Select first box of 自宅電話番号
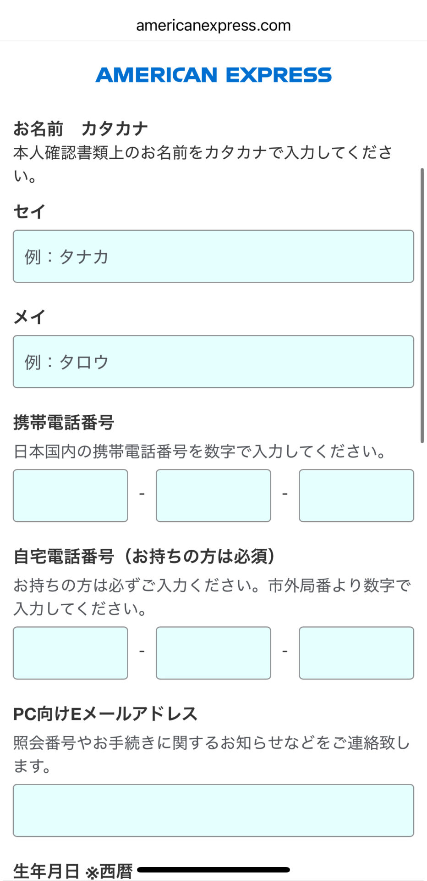Screen dimensions: 427x881 [71, 653]
